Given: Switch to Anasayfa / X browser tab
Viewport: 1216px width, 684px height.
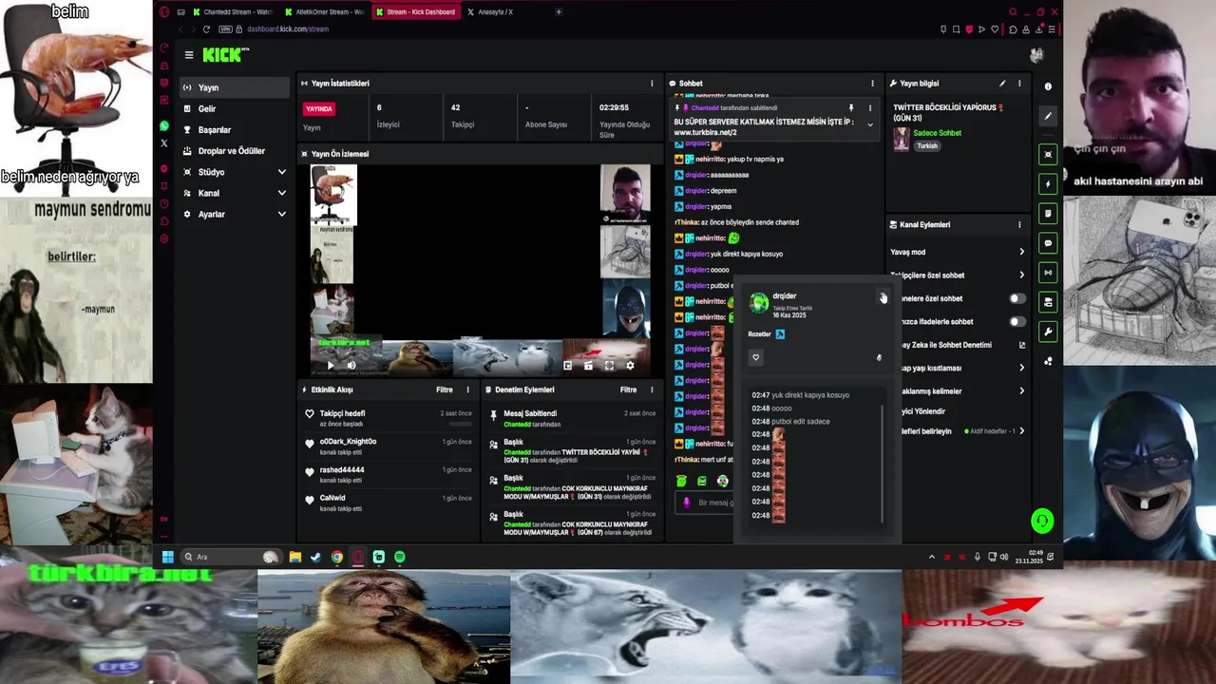Looking at the screenshot, I should 507,12.
